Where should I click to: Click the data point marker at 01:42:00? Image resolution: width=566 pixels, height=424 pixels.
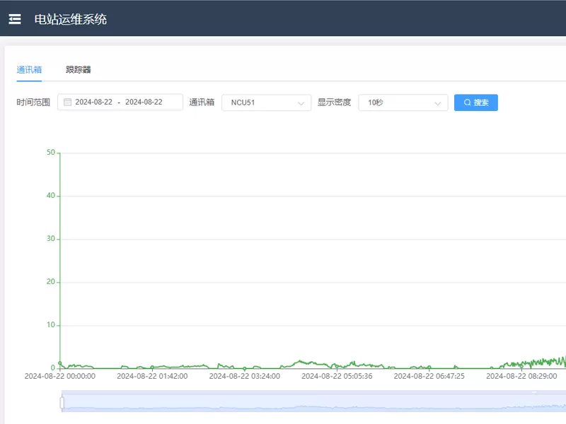point(152,367)
